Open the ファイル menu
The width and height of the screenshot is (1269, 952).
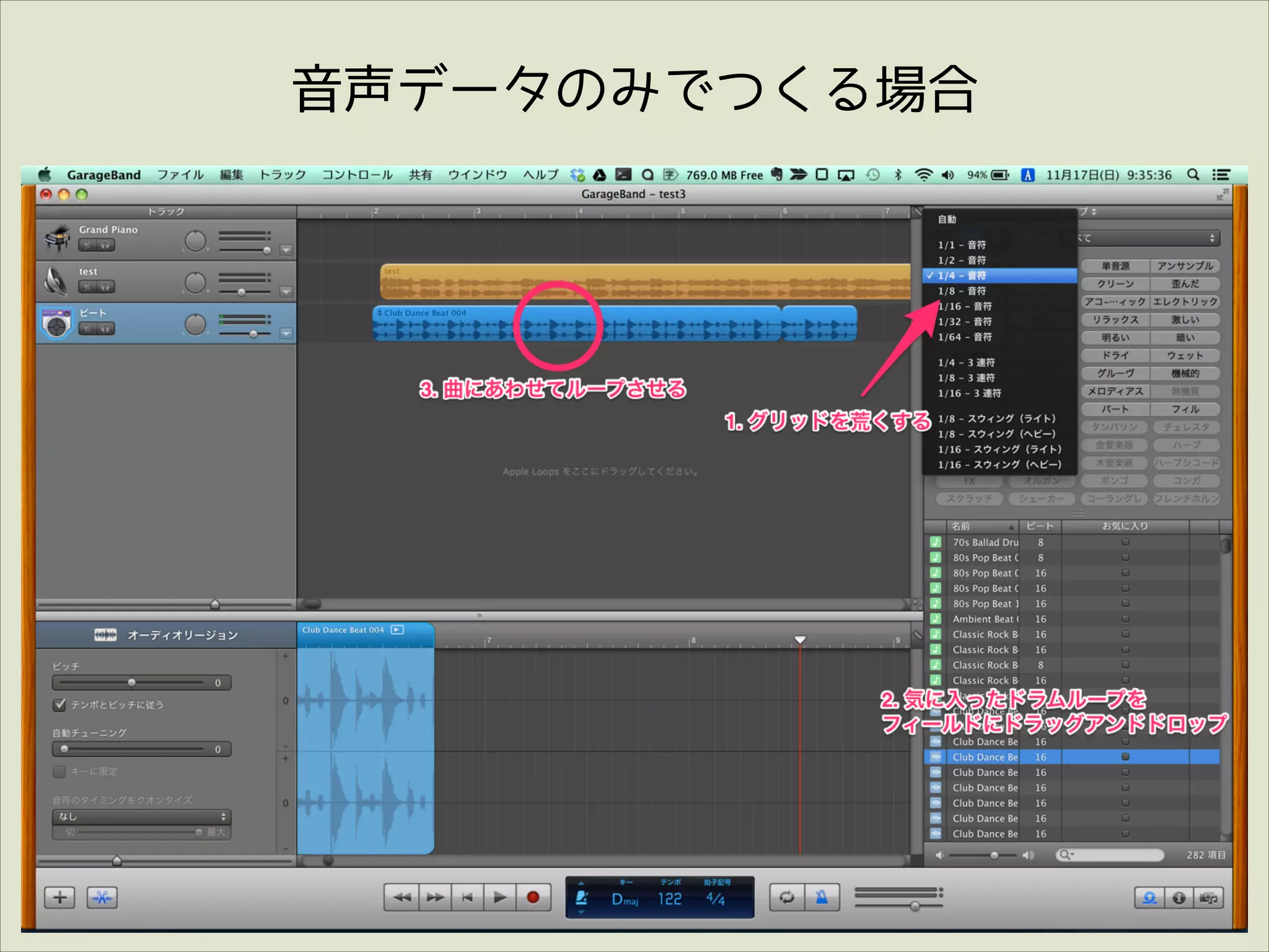coord(180,175)
